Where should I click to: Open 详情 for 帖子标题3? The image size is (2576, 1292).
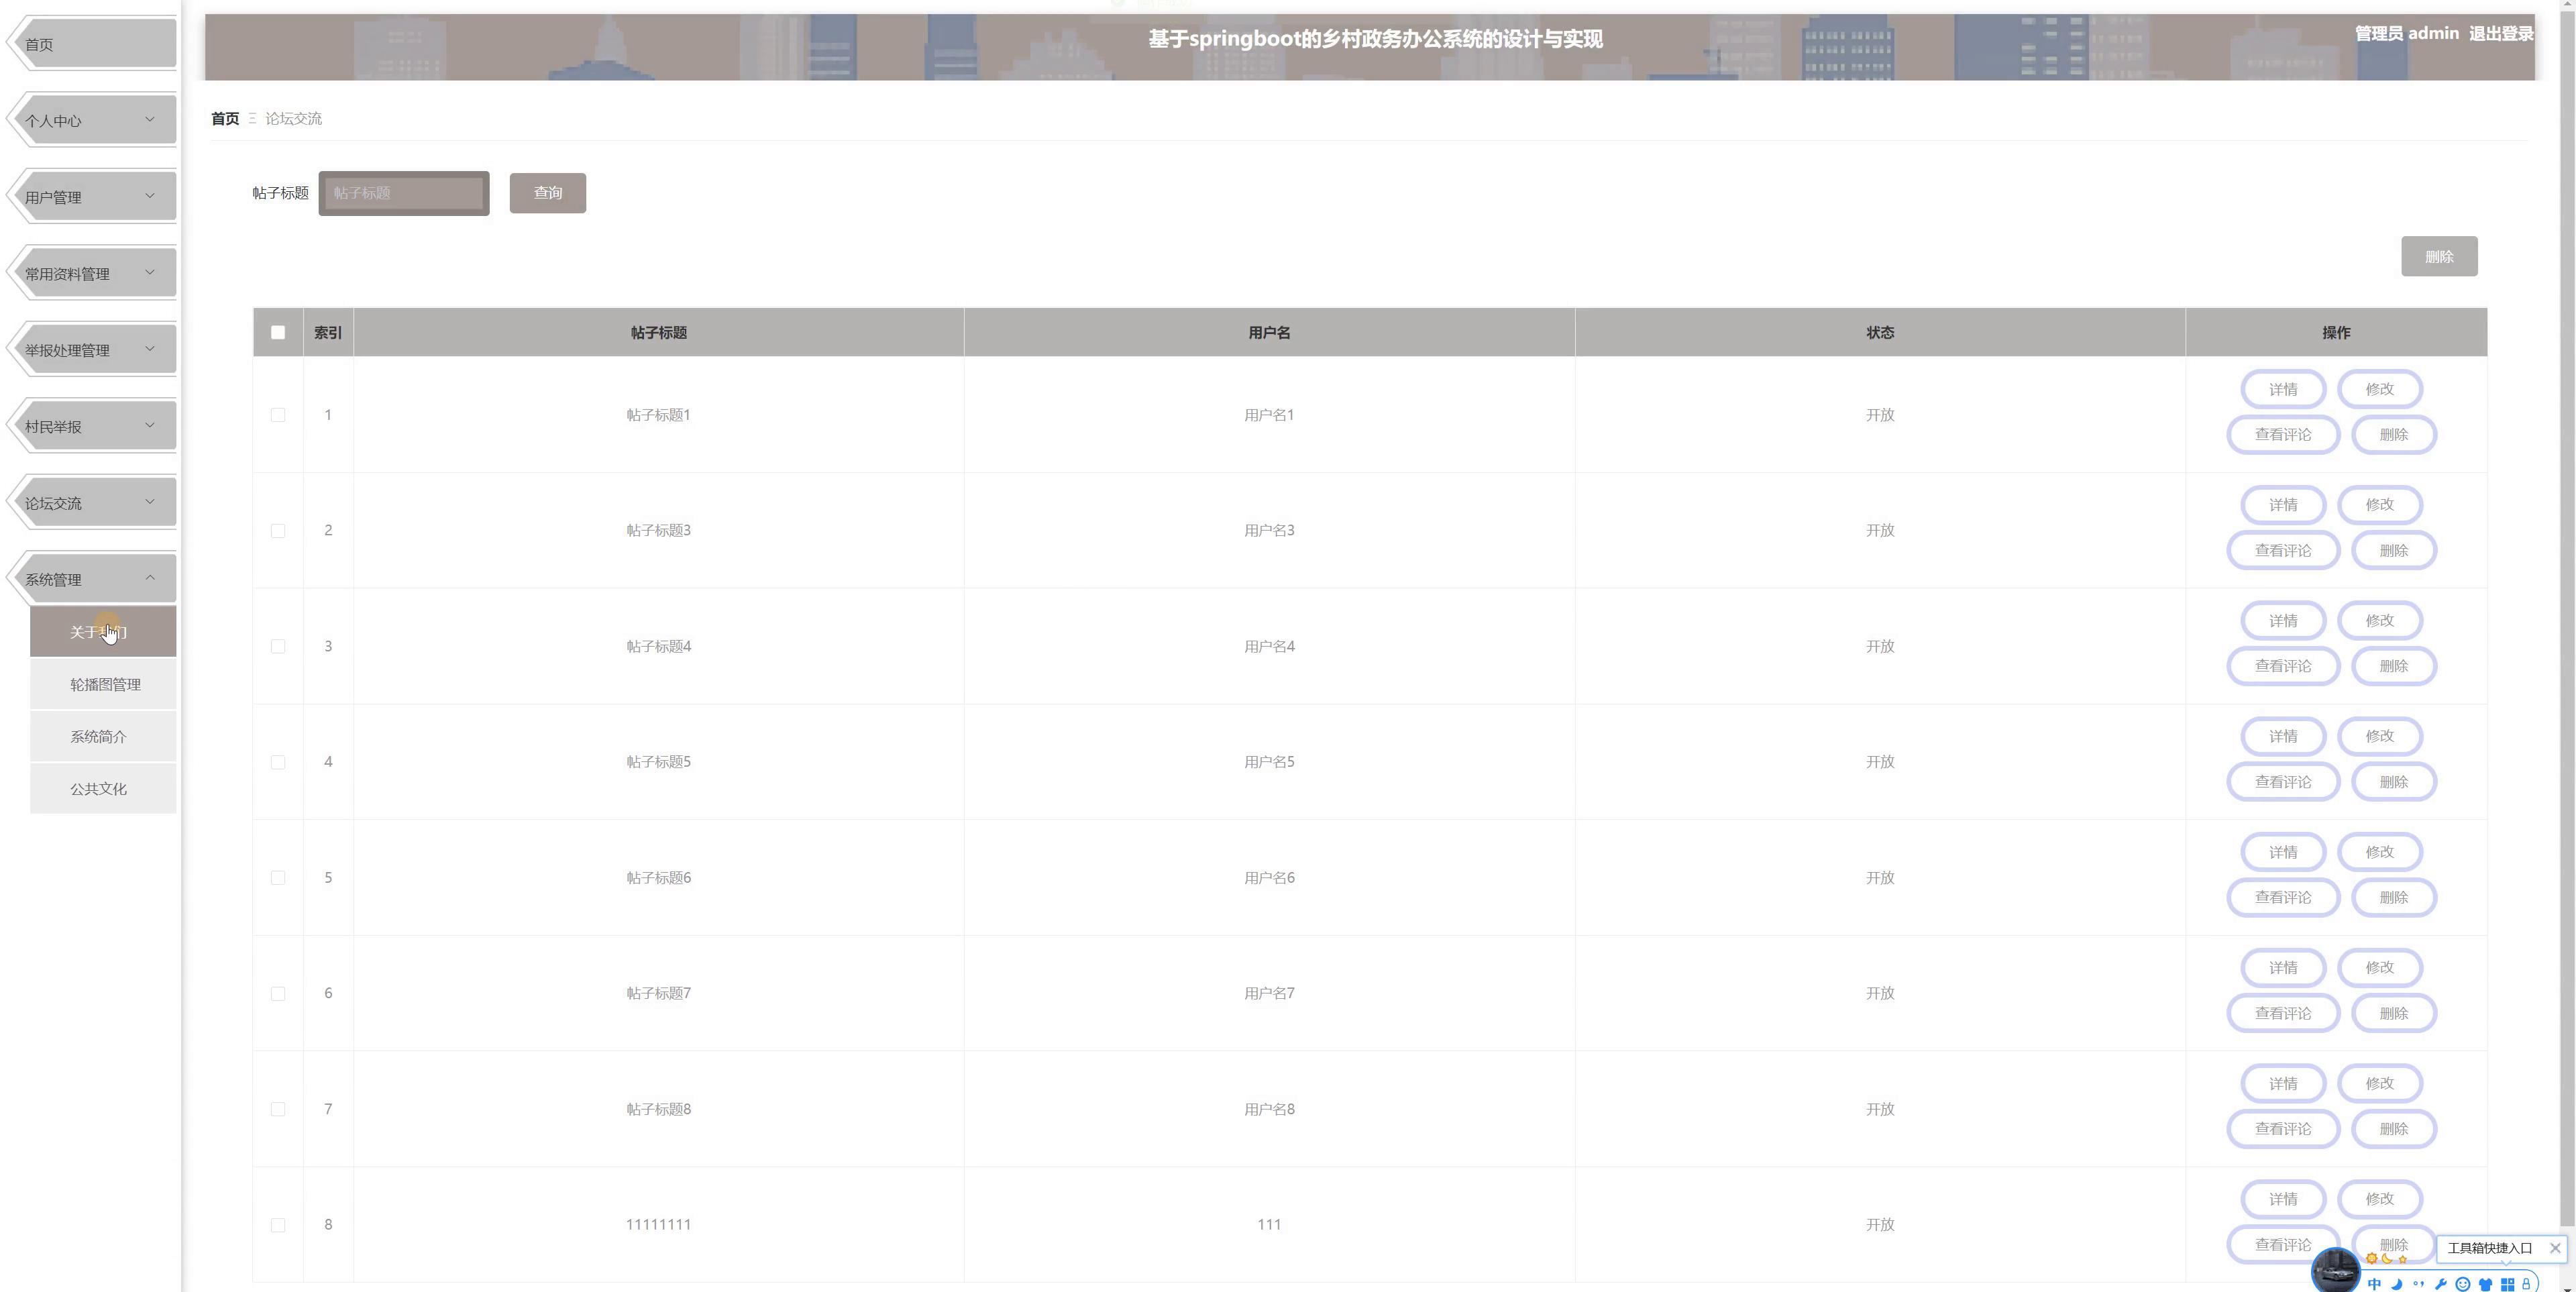[x=2283, y=505]
